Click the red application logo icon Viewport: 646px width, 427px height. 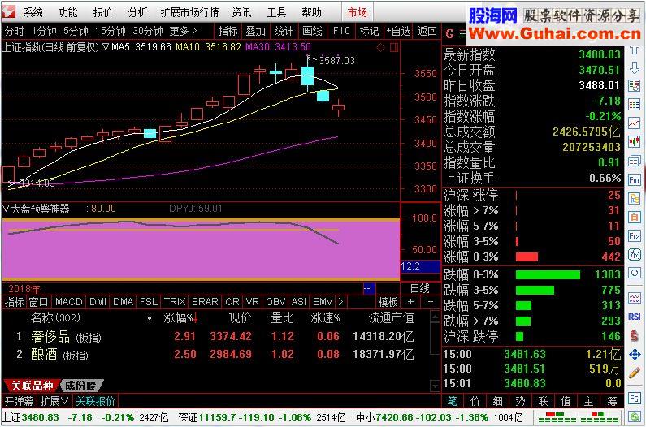(x=9, y=11)
